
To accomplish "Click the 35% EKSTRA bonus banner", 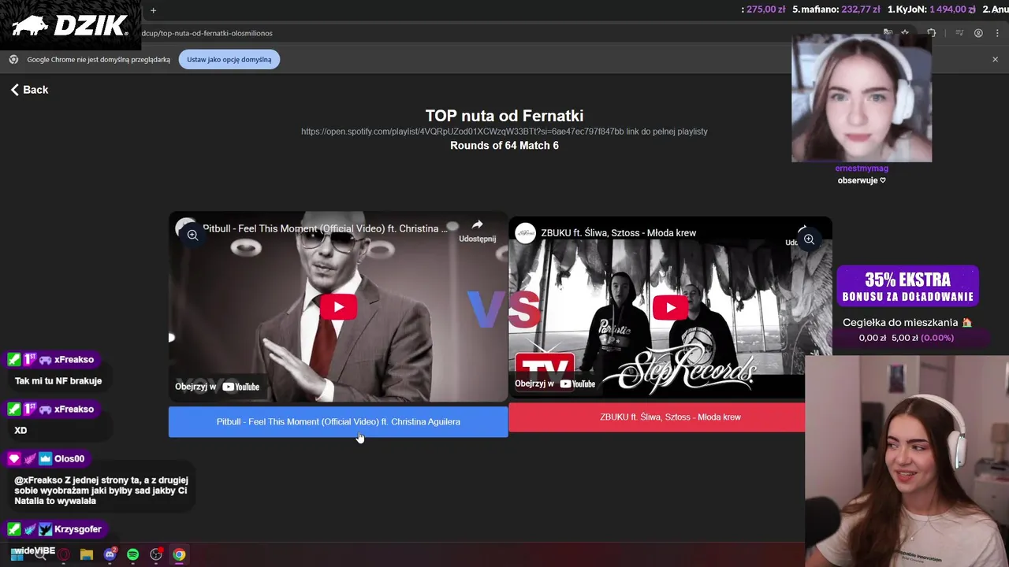I will click(907, 286).
